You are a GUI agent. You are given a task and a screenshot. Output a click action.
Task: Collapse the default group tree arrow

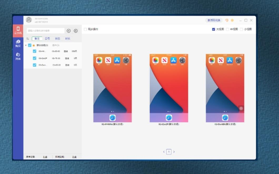[26, 45]
